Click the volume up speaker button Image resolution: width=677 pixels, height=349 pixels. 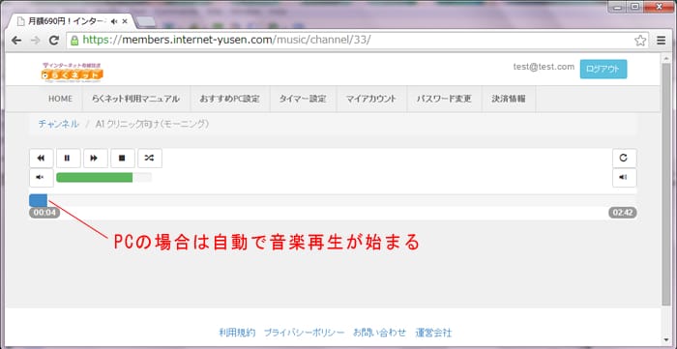point(624,178)
